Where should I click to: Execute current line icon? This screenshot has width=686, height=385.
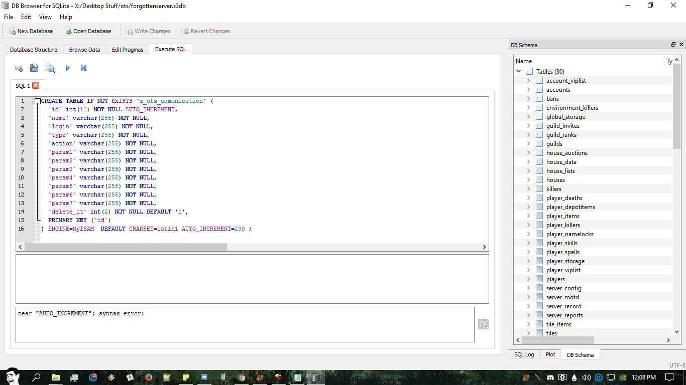click(x=84, y=68)
